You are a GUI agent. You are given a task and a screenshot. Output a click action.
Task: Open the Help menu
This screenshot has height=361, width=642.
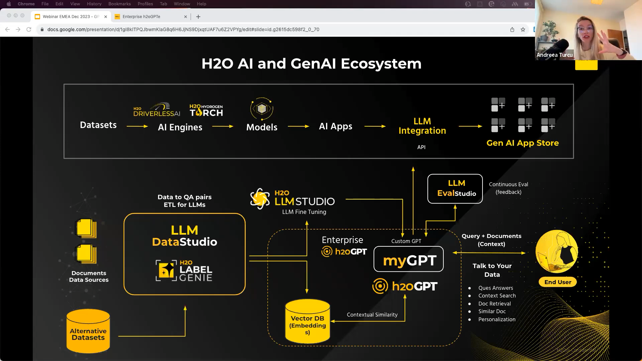pos(201,4)
